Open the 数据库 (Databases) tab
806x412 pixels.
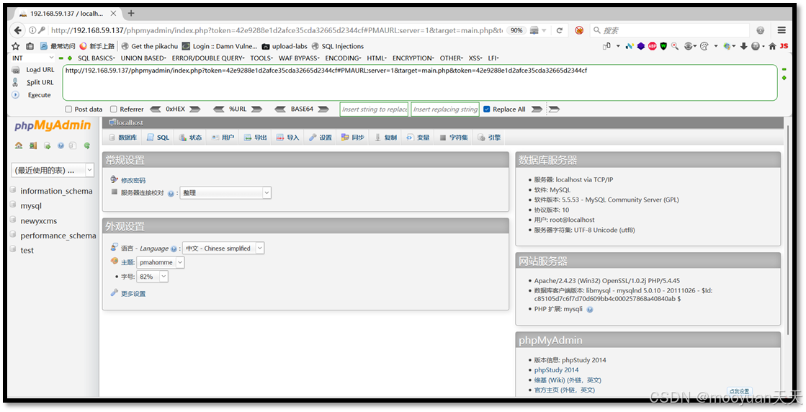point(123,137)
